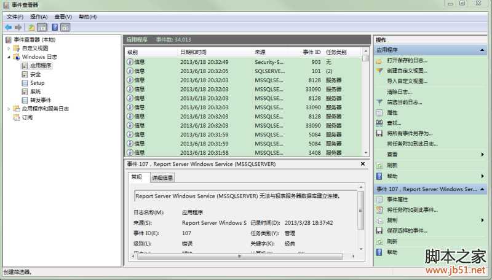This screenshot has width=492, height=280.
Task: Sort the list by 任务类别 column header
Action: click(x=342, y=52)
